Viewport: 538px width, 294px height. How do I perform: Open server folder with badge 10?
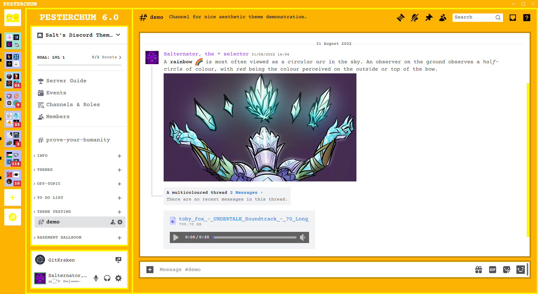(13, 178)
